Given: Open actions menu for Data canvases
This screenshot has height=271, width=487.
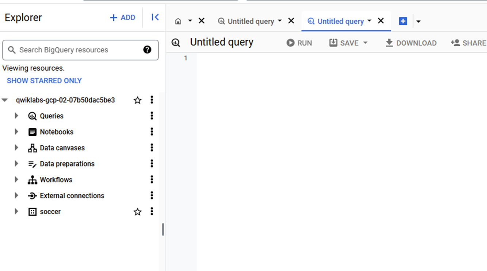Looking at the screenshot, I should 152,148.
